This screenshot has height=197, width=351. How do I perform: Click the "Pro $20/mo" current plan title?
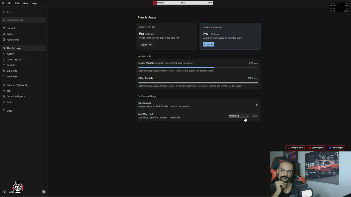(147, 34)
